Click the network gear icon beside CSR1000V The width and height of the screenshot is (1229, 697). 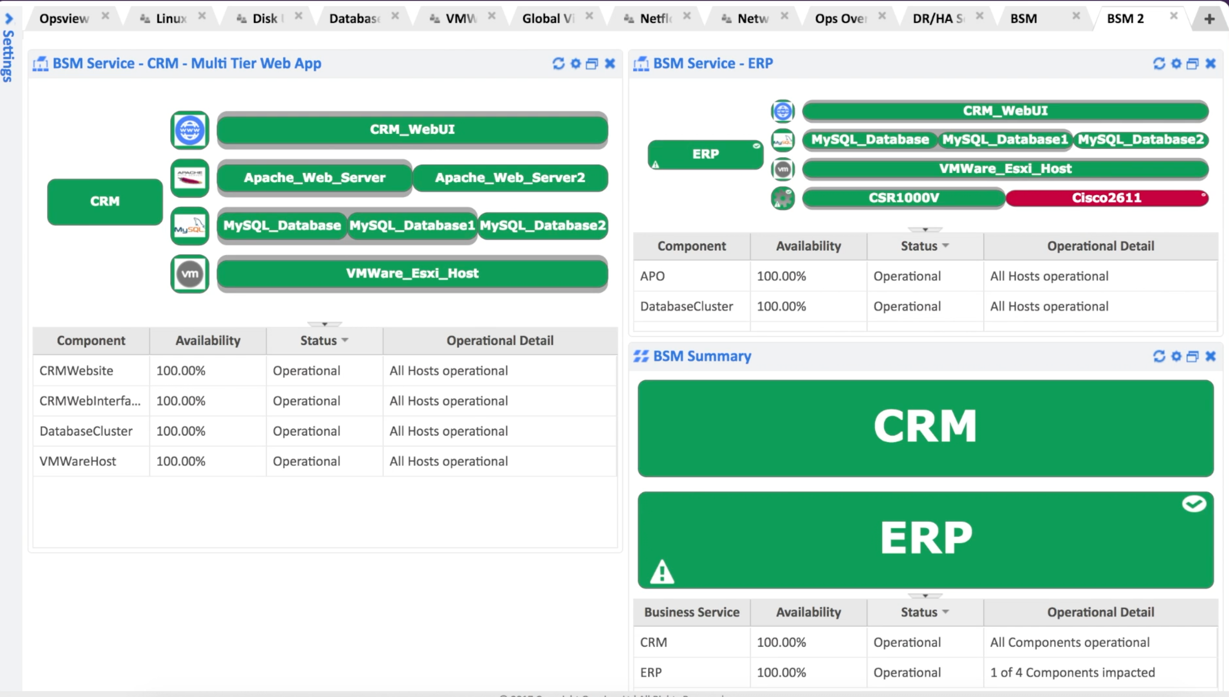(x=783, y=198)
